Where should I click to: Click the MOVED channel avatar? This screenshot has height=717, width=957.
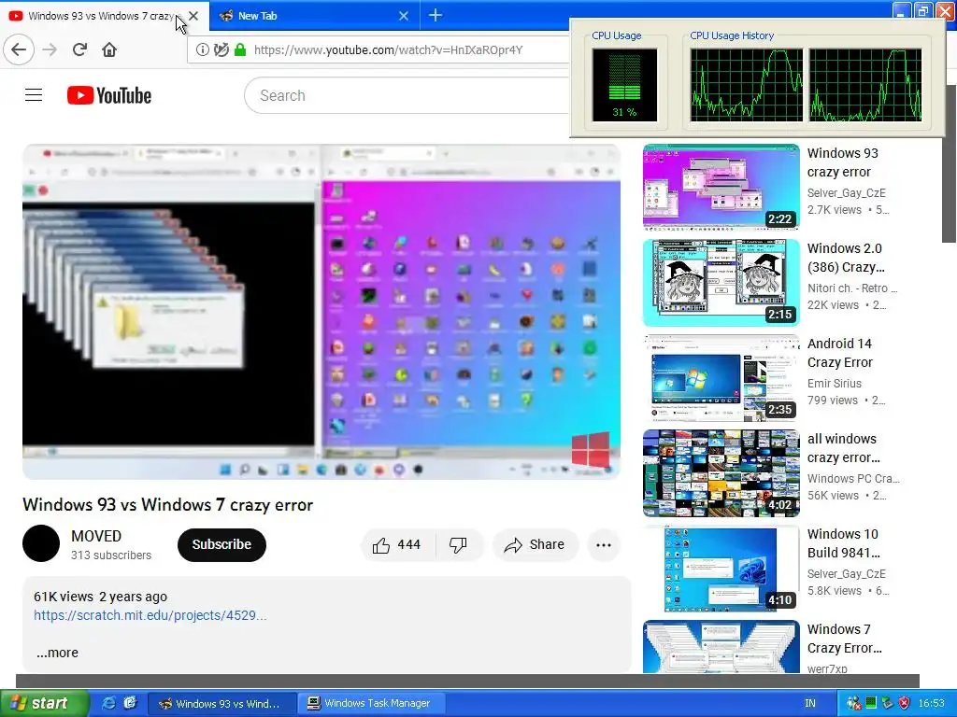pyautogui.click(x=41, y=543)
